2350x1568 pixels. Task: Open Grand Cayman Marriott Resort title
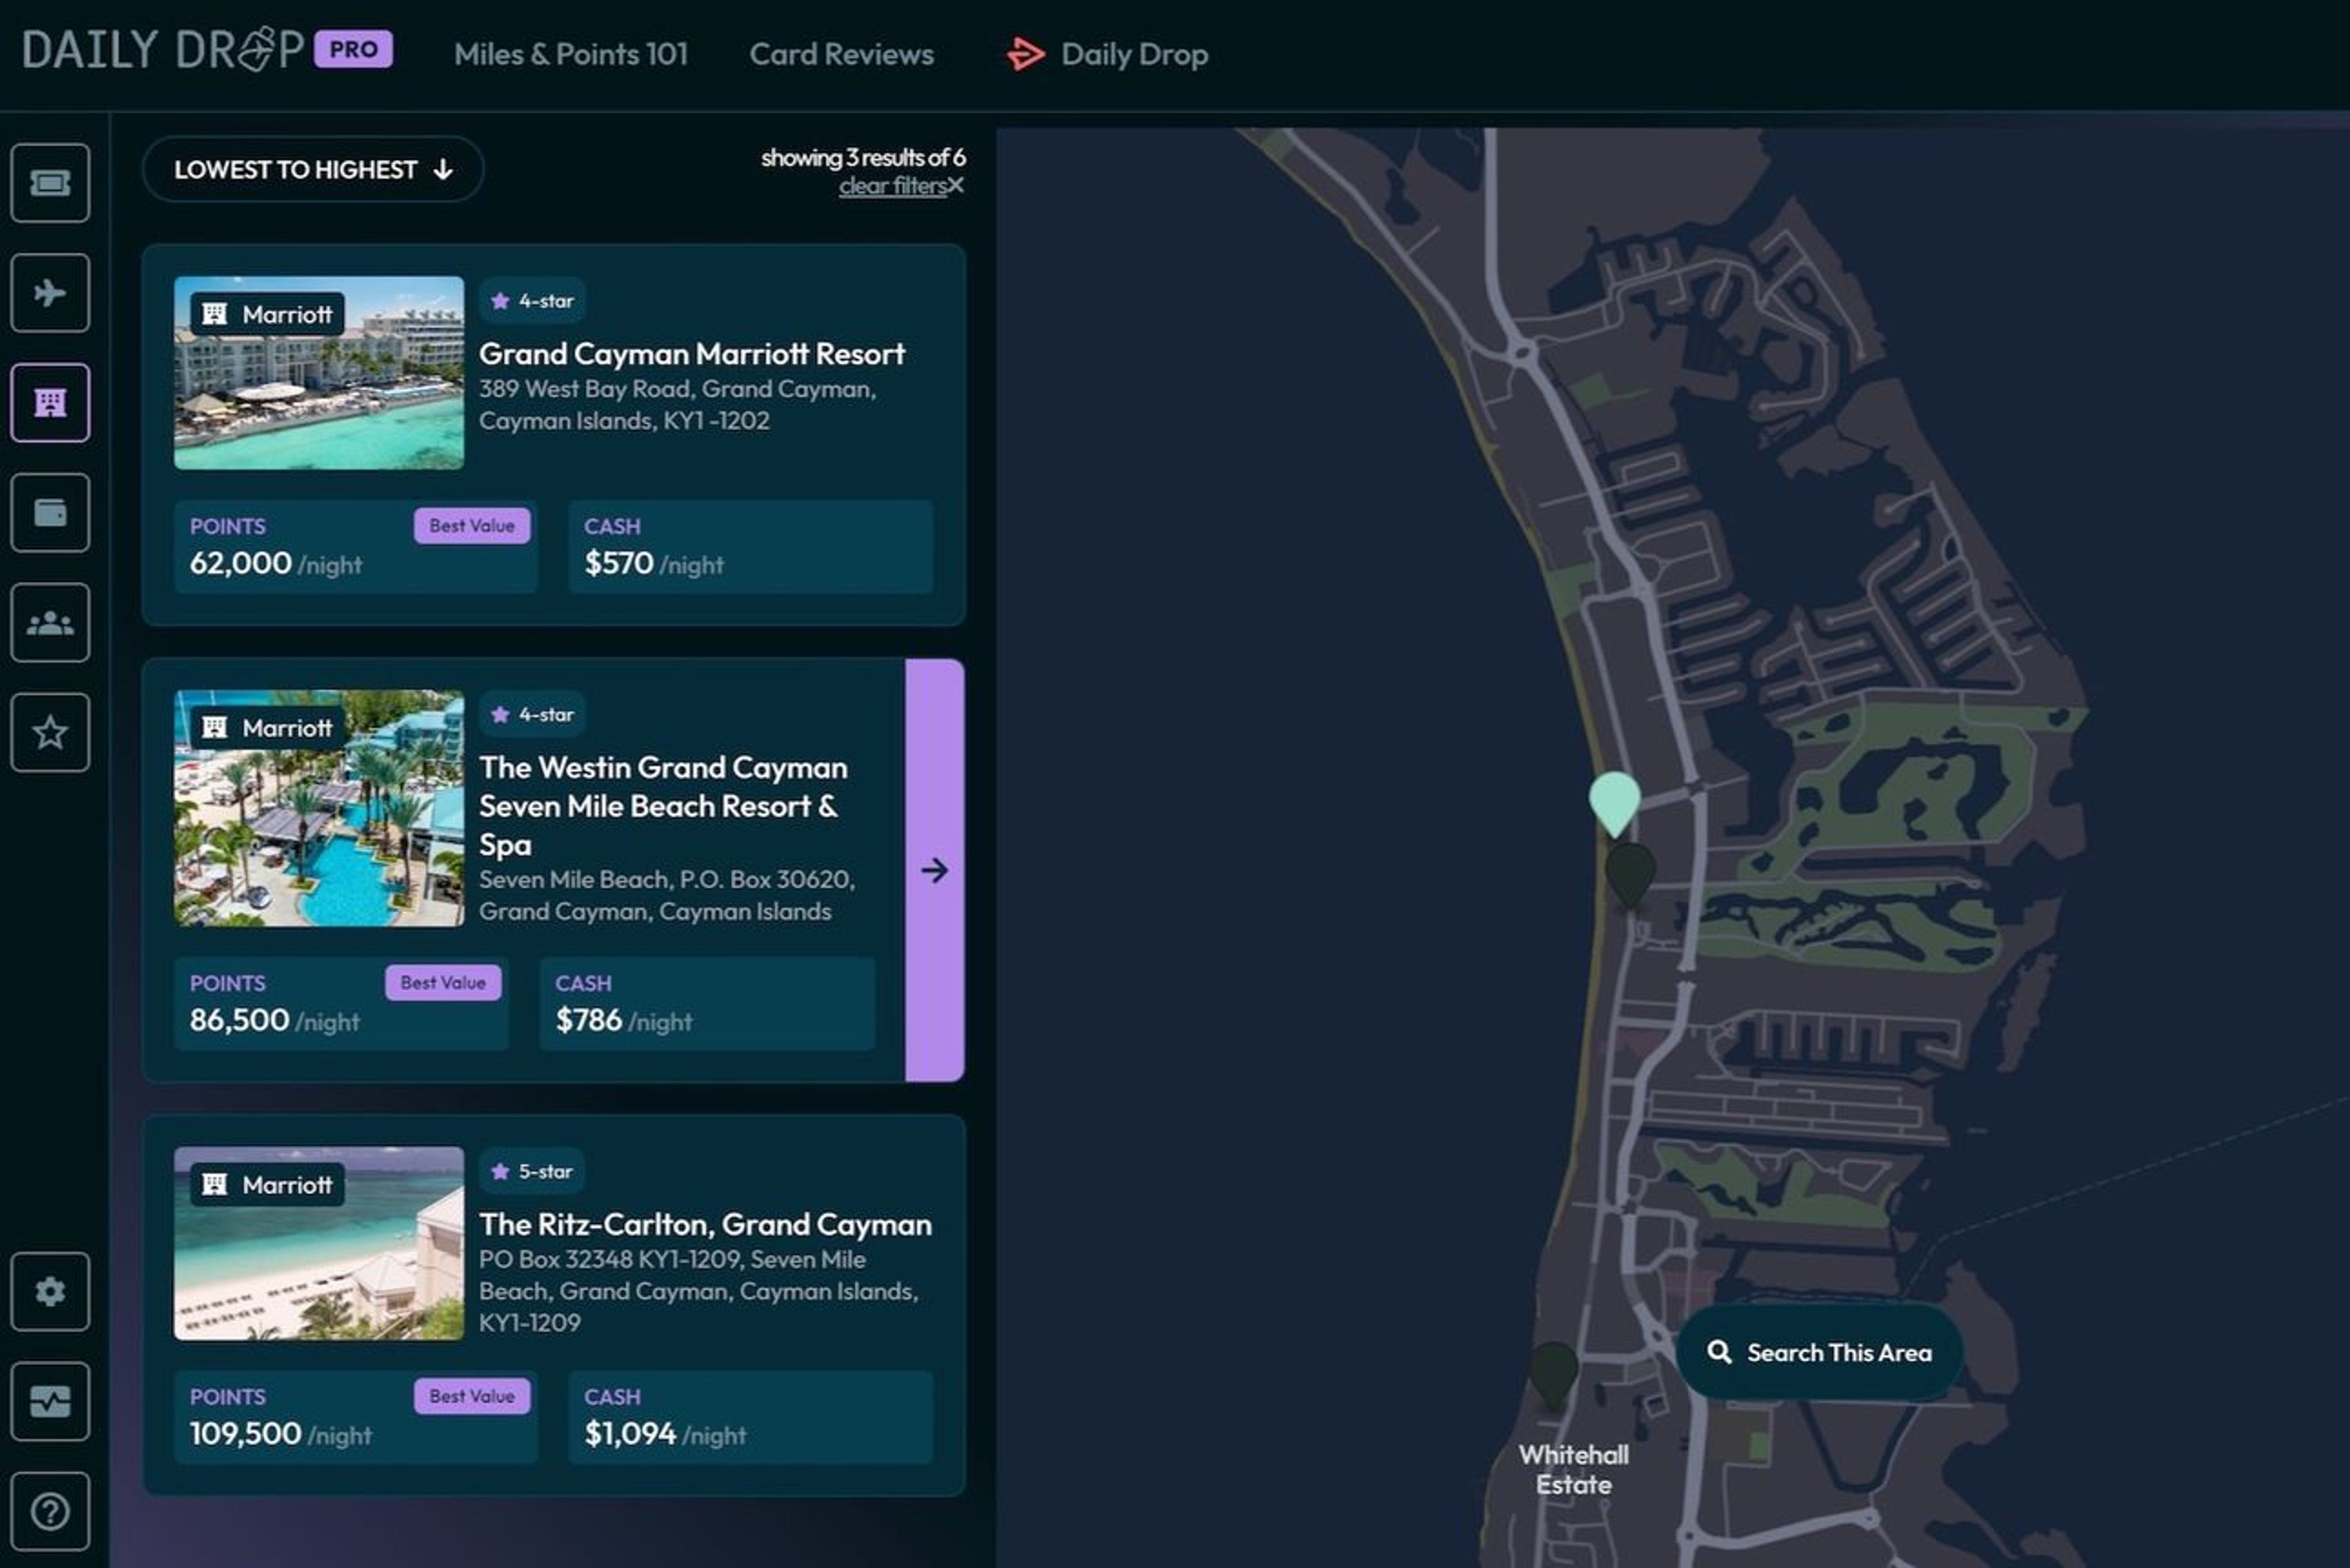click(692, 353)
